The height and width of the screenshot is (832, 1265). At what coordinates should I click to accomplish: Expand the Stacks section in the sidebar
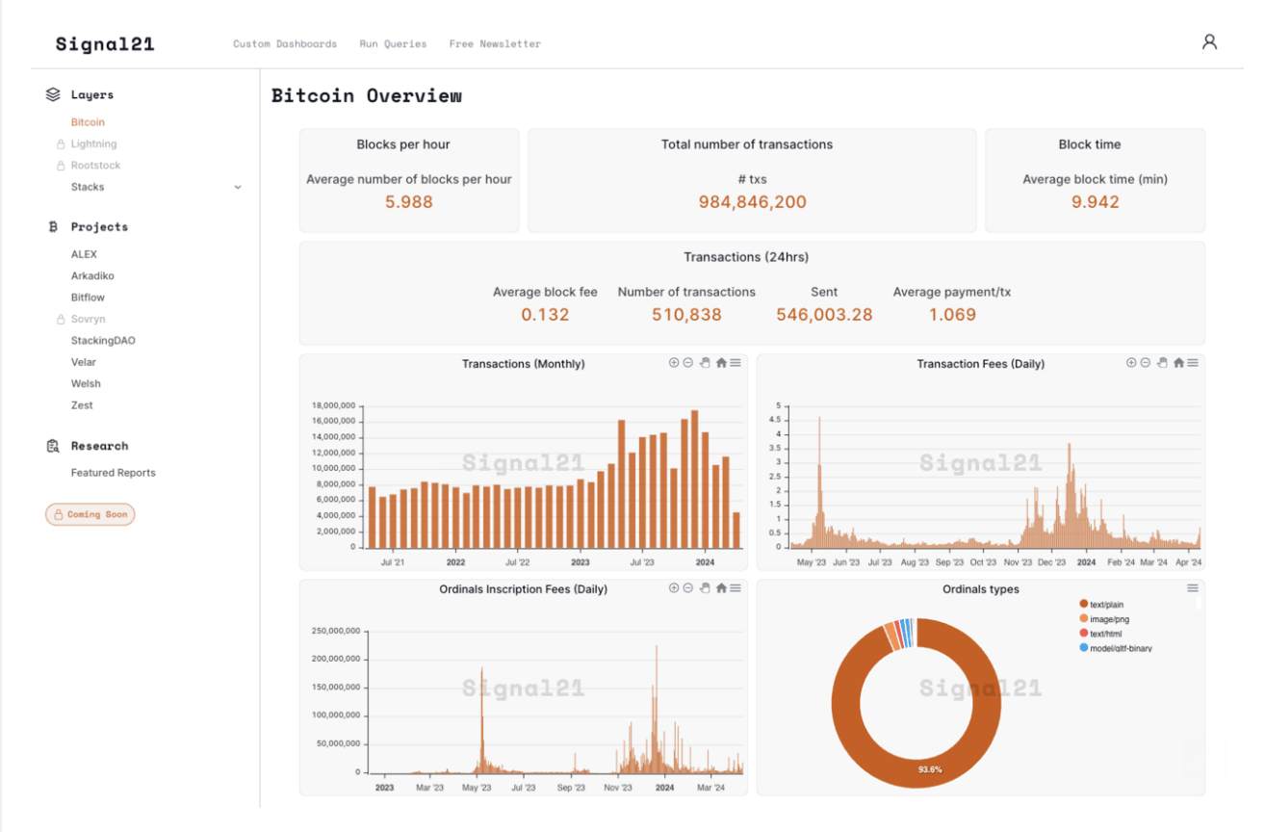[238, 187]
